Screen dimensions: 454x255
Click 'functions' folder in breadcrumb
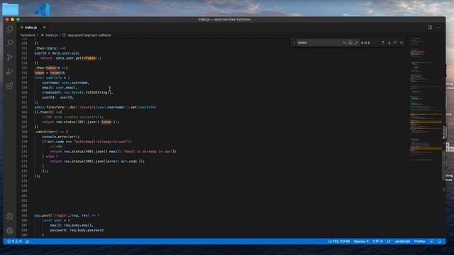(x=28, y=35)
